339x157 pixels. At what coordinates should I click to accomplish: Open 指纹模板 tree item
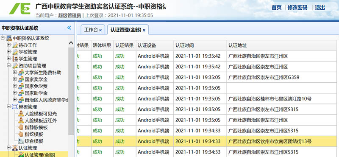[34, 134]
